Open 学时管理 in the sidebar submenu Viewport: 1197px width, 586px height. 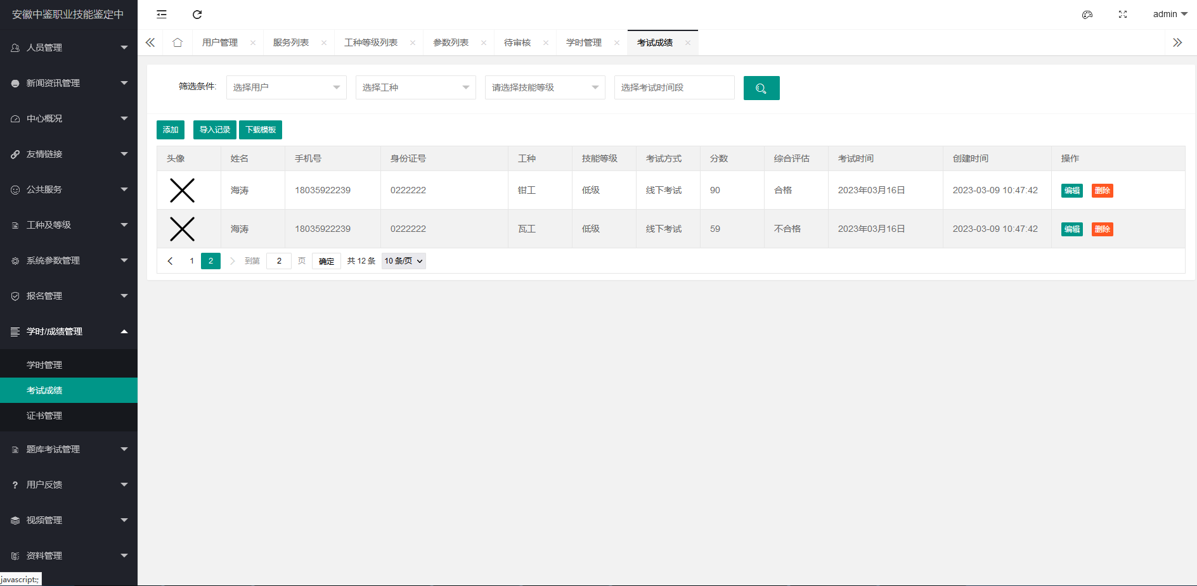[68, 365]
